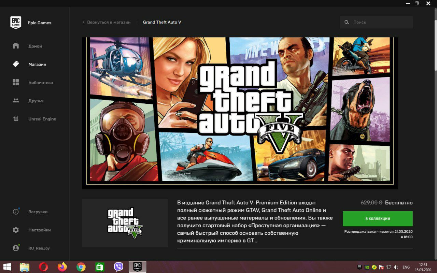The image size is (437, 273).
Task: Open the Windows Start menu
Action: tap(7, 267)
